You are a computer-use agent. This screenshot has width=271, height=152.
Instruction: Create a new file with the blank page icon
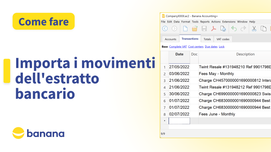click(x=185, y=29)
